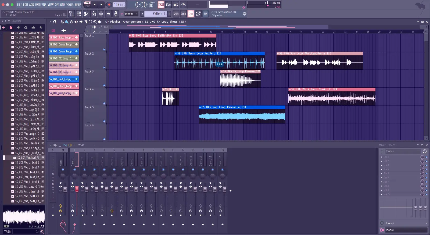The height and width of the screenshot is (235, 430).
Task: Toggle mute LED on Insert 2 mixer channel
Action: pyautogui.click(x=85, y=170)
